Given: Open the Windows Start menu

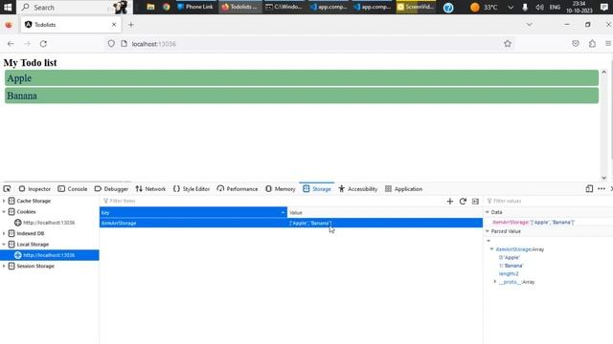Looking at the screenshot, I should 8,7.
